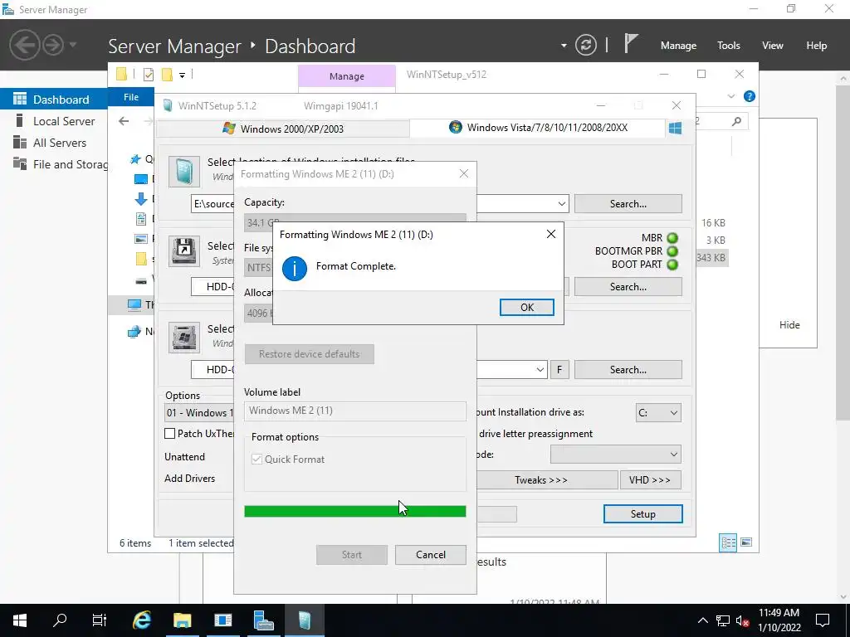Open the Windows Start menu
This screenshot has width=850, height=637.
[20, 620]
